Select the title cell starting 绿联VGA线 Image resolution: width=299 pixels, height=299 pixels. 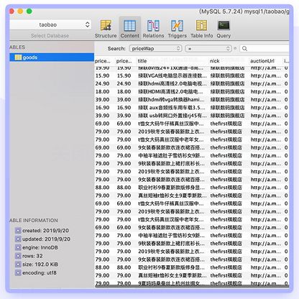pyautogui.click(x=172, y=75)
